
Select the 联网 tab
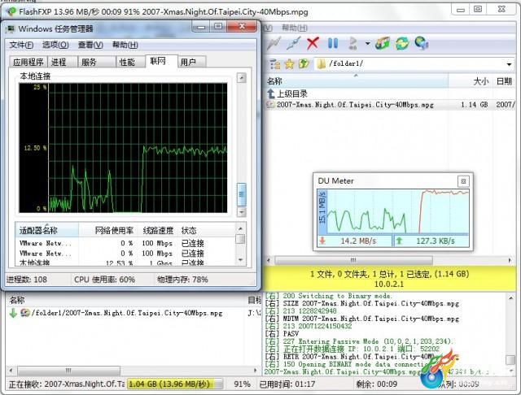tap(161, 61)
